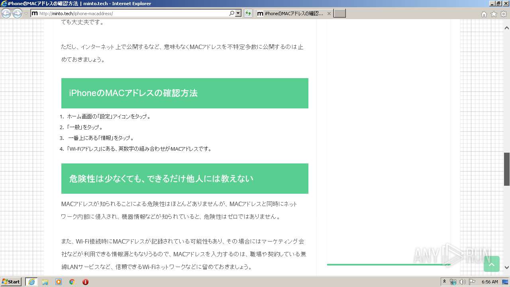
Task: Refresh the page with the reload icon
Action: (248, 14)
